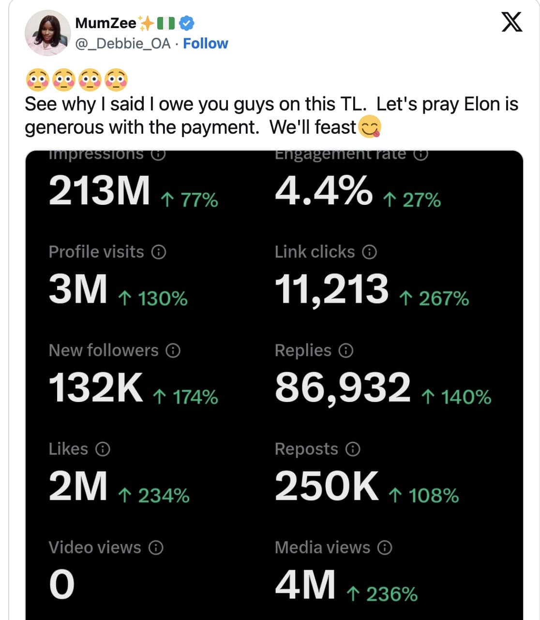
Task: Click the Video views info icon
Action: coord(156,548)
